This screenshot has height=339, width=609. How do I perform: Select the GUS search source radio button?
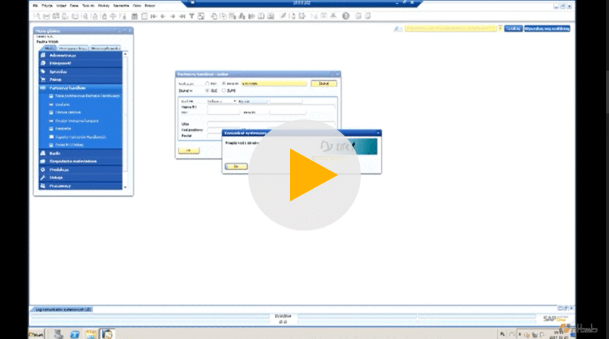click(x=208, y=90)
